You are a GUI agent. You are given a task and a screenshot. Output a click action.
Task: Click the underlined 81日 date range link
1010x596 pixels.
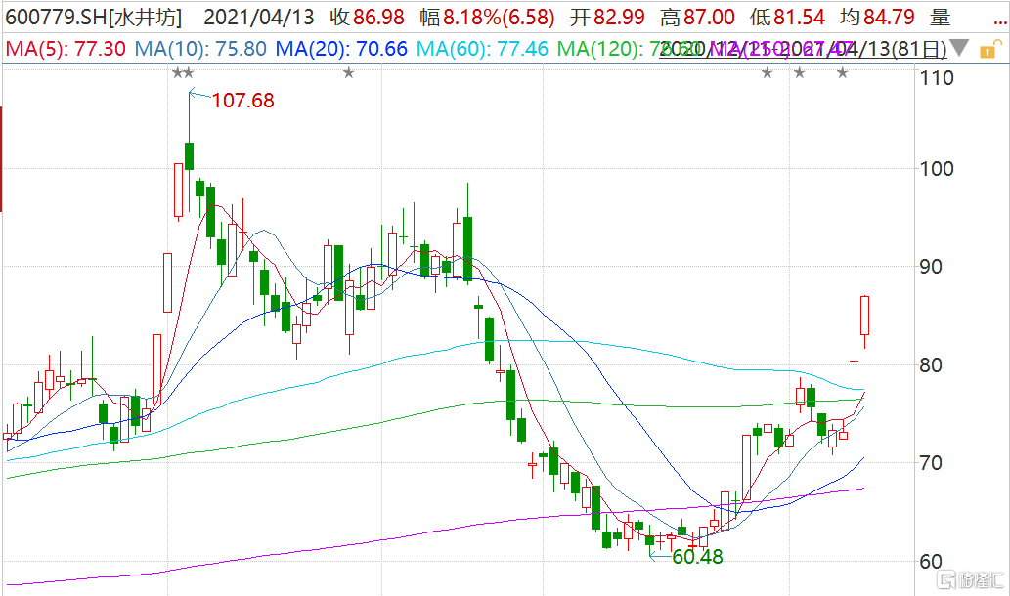(x=804, y=48)
